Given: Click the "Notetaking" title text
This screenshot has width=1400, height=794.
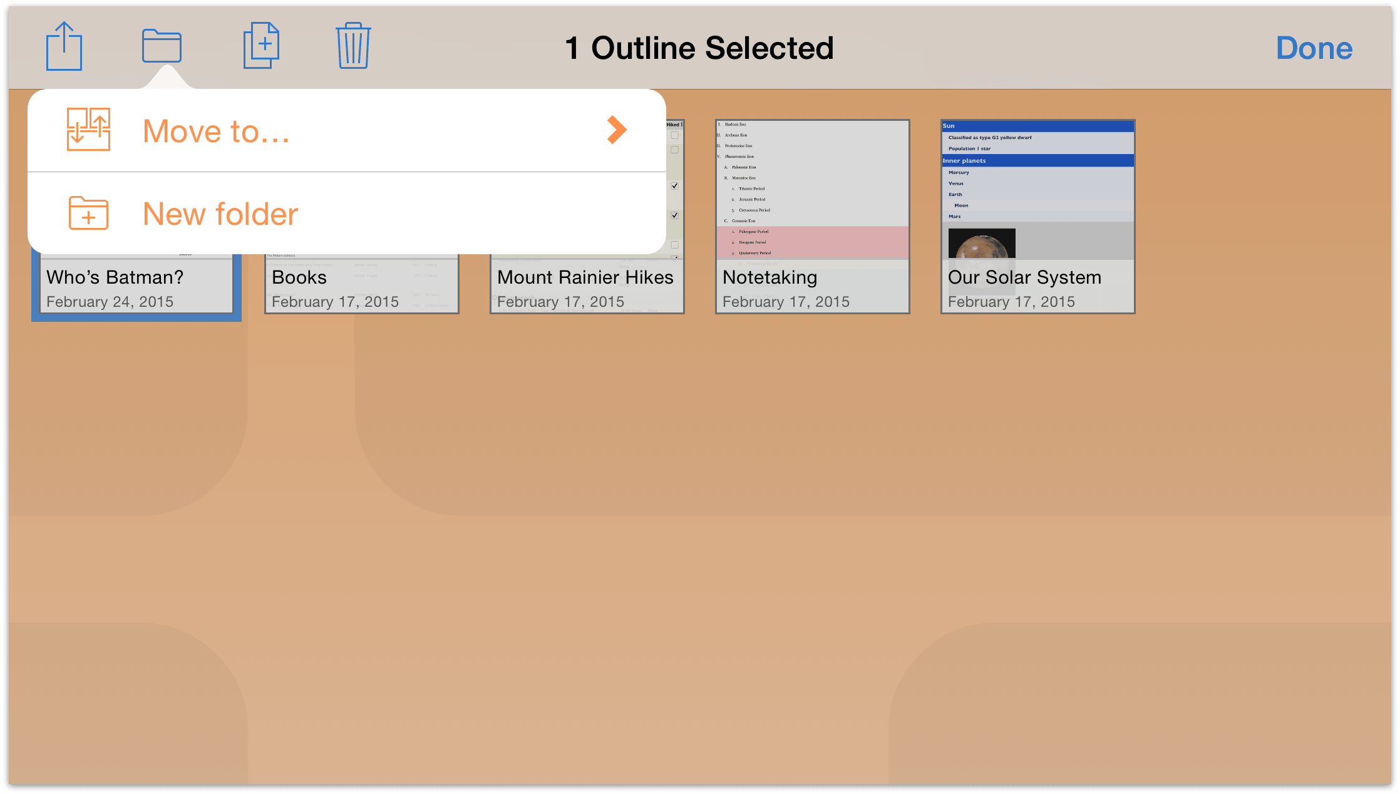Looking at the screenshot, I should click(770, 277).
